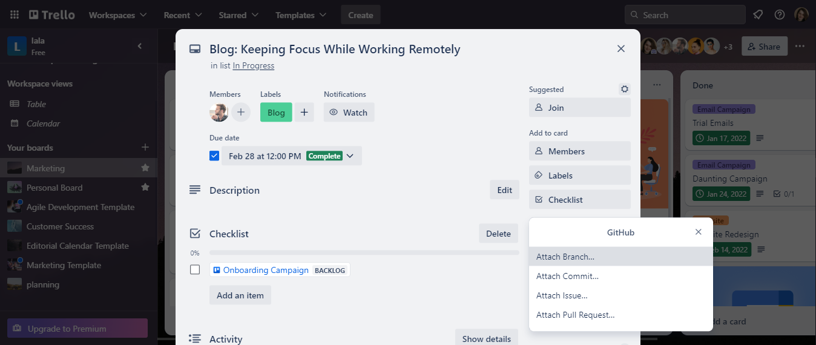Select Attach Pull Request option
Screen dimensions: 816x345
pos(575,315)
